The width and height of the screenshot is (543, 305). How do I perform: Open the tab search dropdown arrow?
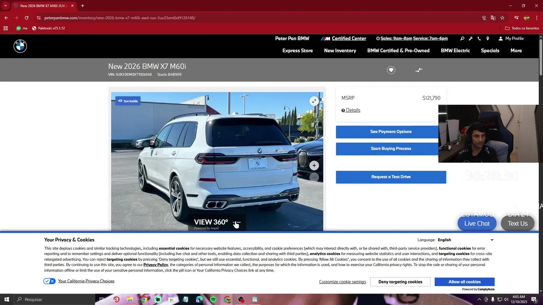(x=5, y=6)
